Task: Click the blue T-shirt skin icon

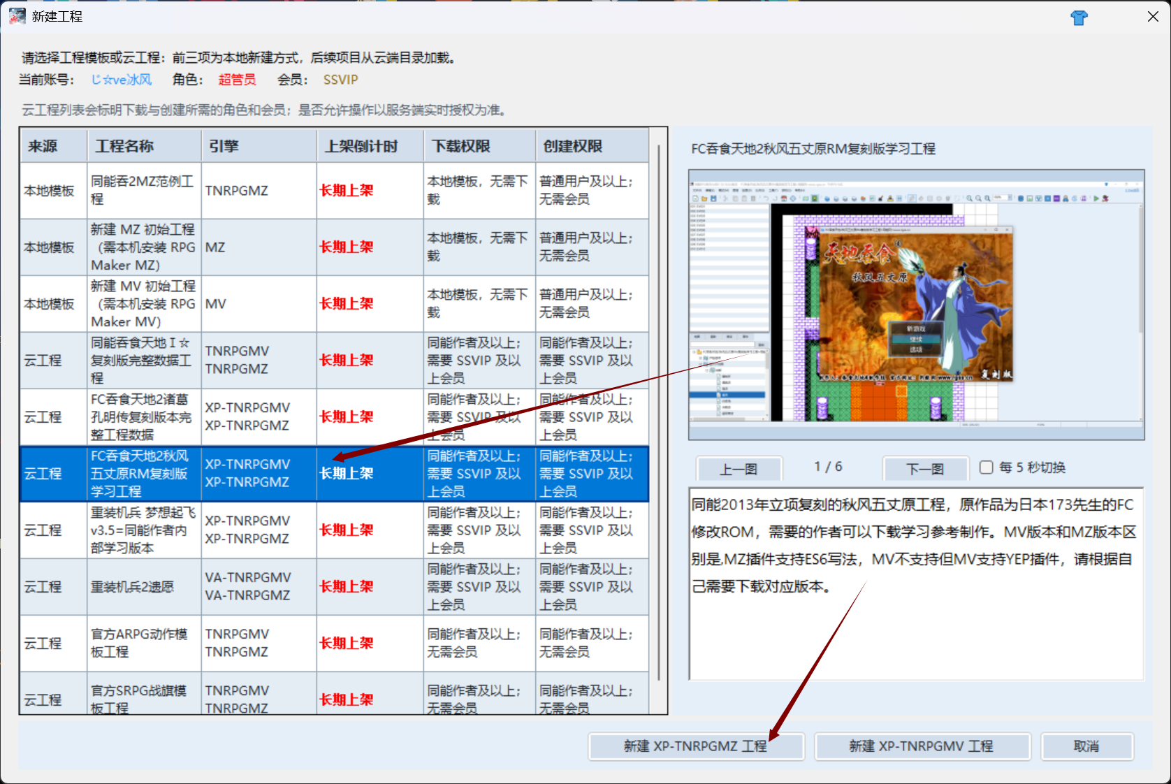Action: point(1079,17)
